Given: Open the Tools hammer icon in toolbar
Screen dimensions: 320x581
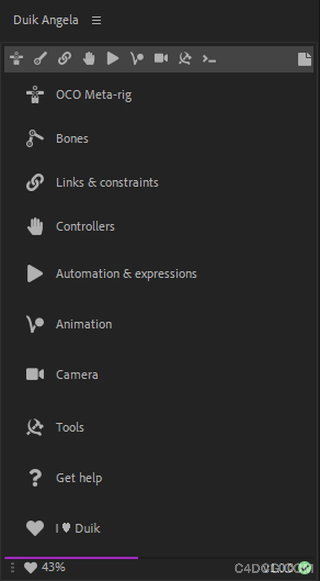Looking at the screenshot, I should [x=185, y=59].
